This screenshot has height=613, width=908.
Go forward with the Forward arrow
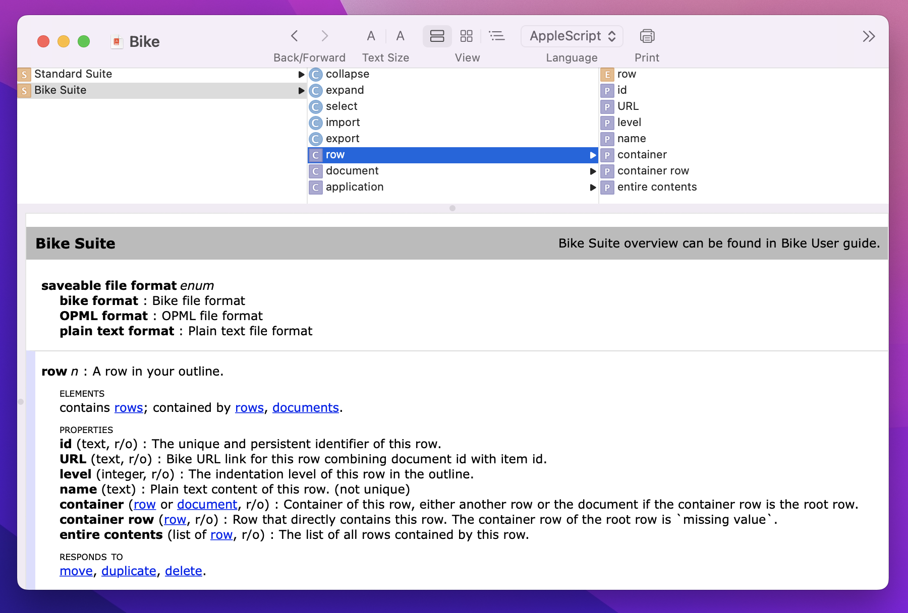[324, 36]
